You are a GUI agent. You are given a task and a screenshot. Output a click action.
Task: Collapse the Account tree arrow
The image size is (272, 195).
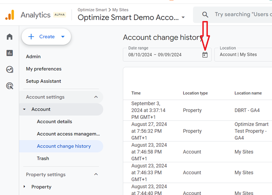click(x=24, y=109)
